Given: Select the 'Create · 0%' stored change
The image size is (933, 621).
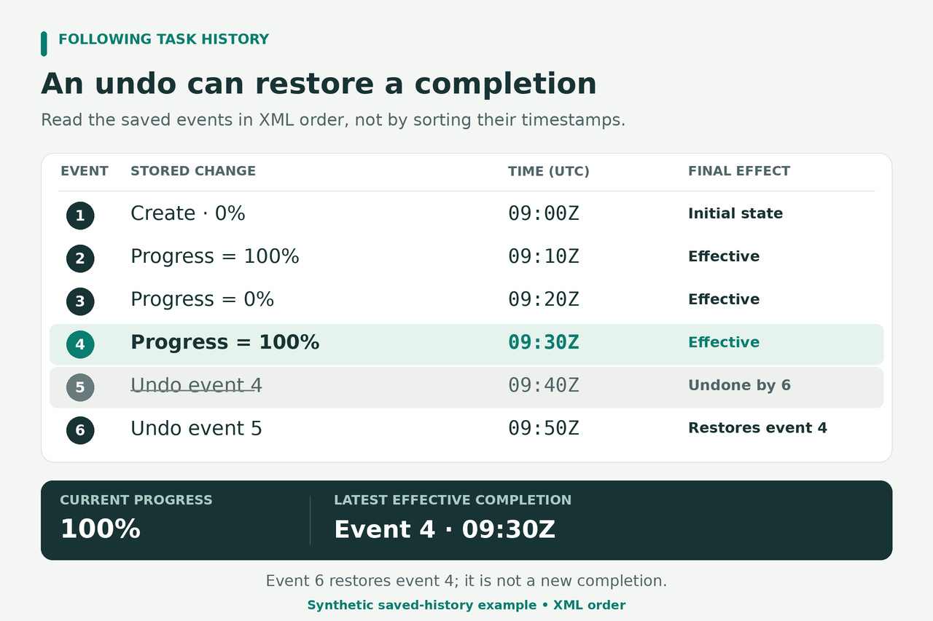Looking at the screenshot, I should [188, 213].
